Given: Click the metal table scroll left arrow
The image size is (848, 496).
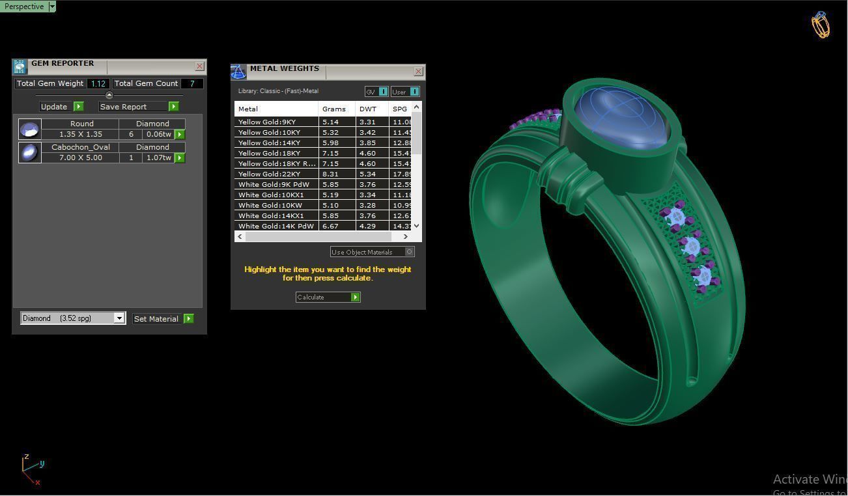Looking at the screenshot, I should pyautogui.click(x=240, y=236).
